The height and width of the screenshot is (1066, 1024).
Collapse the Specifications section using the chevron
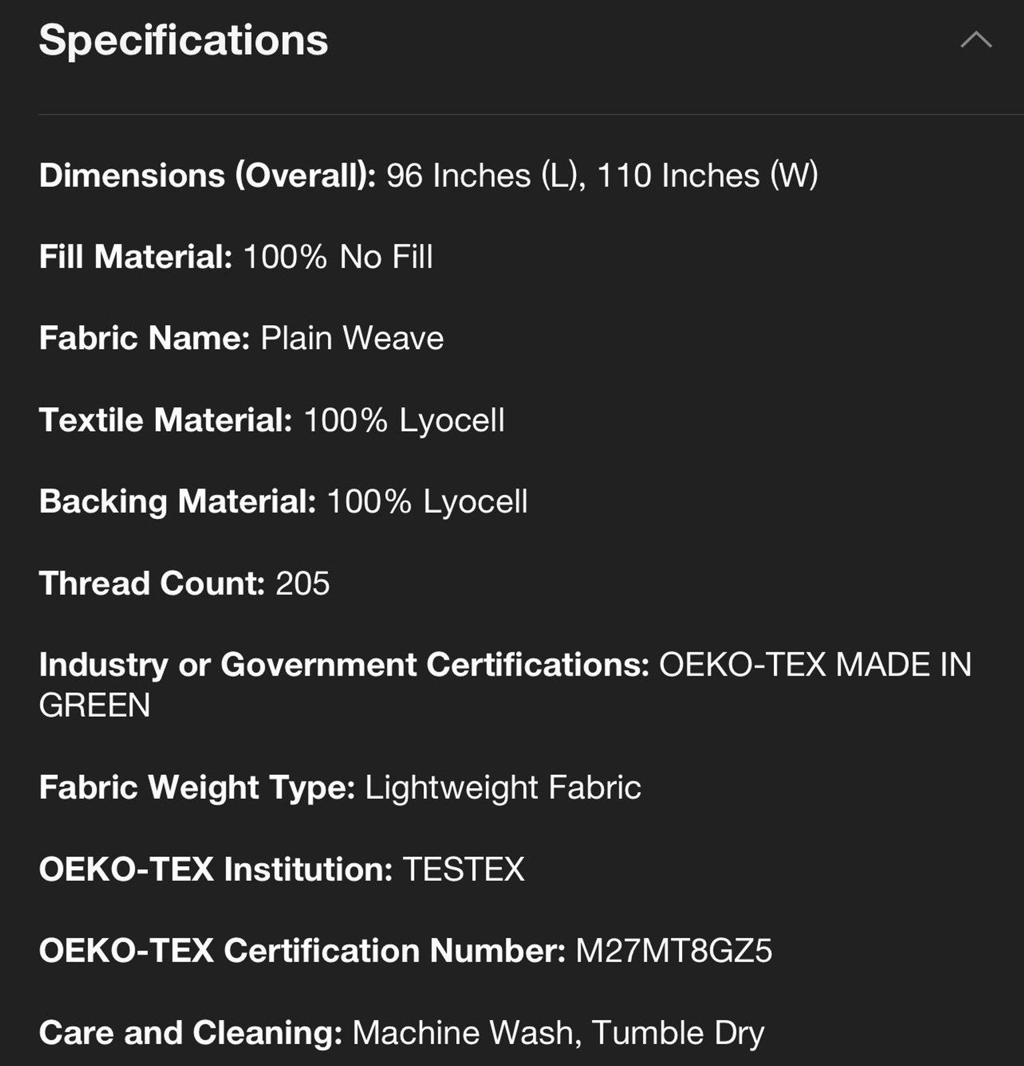976,40
